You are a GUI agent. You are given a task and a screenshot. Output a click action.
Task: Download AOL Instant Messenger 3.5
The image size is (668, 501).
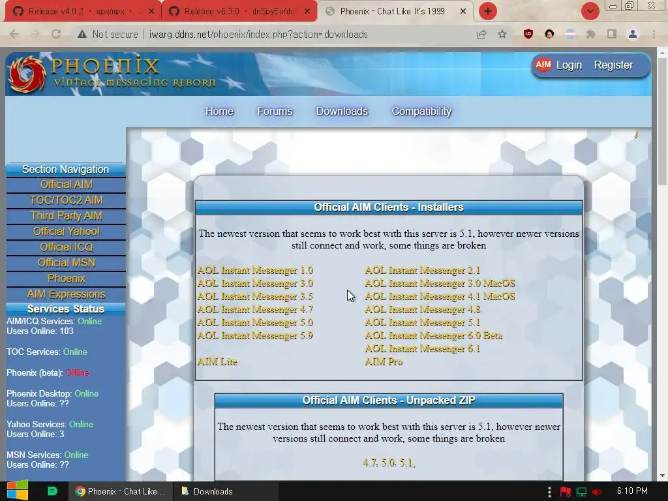[x=255, y=297]
